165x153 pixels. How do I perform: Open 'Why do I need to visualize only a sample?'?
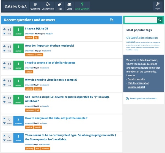(51, 80)
